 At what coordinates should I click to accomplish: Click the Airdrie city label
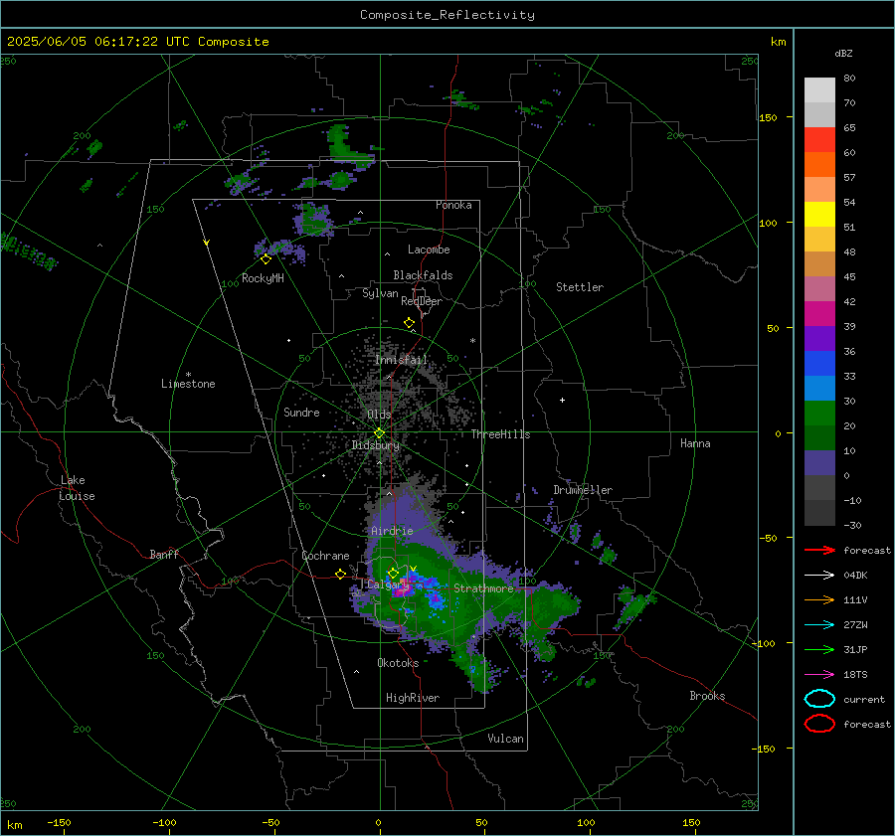(392, 531)
